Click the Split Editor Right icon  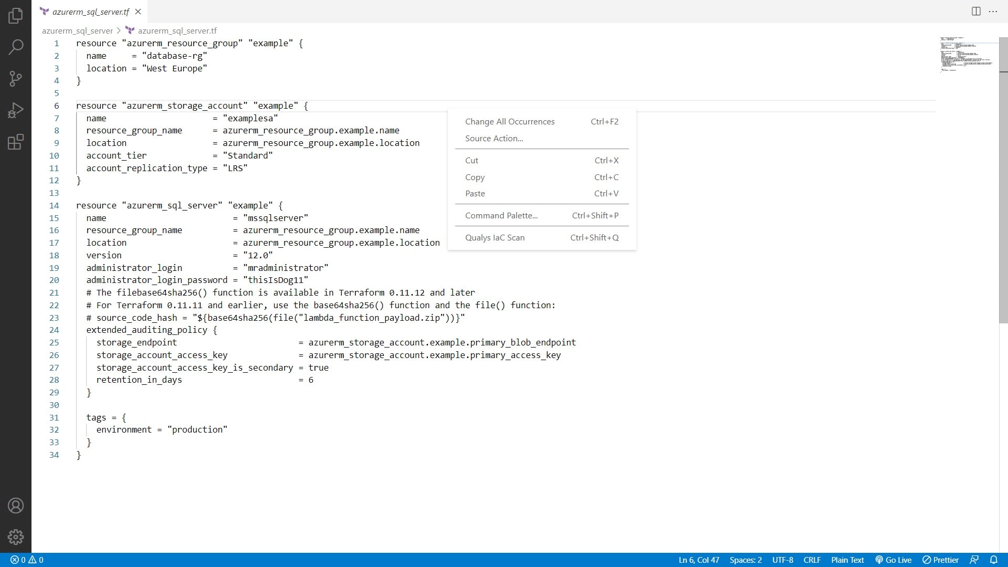[x=976, y=11]
